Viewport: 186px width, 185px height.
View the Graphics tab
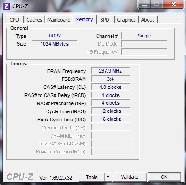(x=126, y=20)
